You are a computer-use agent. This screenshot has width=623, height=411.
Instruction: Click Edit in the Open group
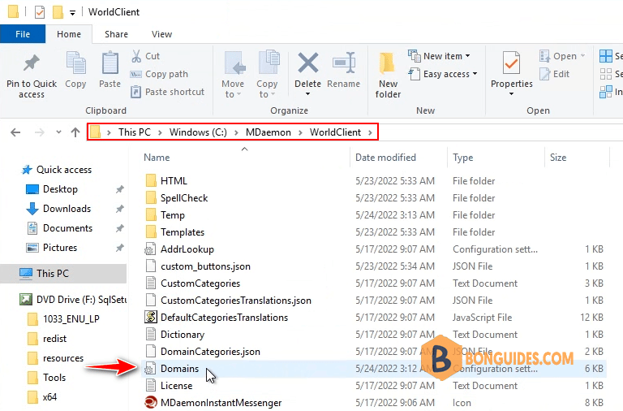coord(555,74)
